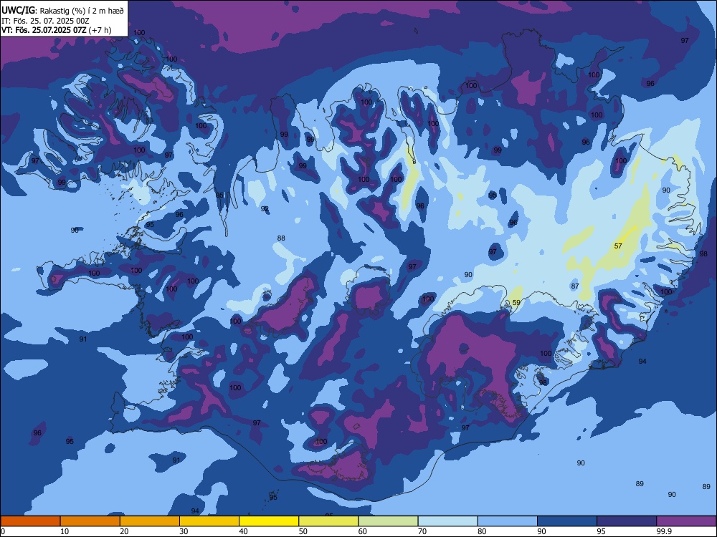
Task: Click the '60' legend tick label
Action: [363, 531]
